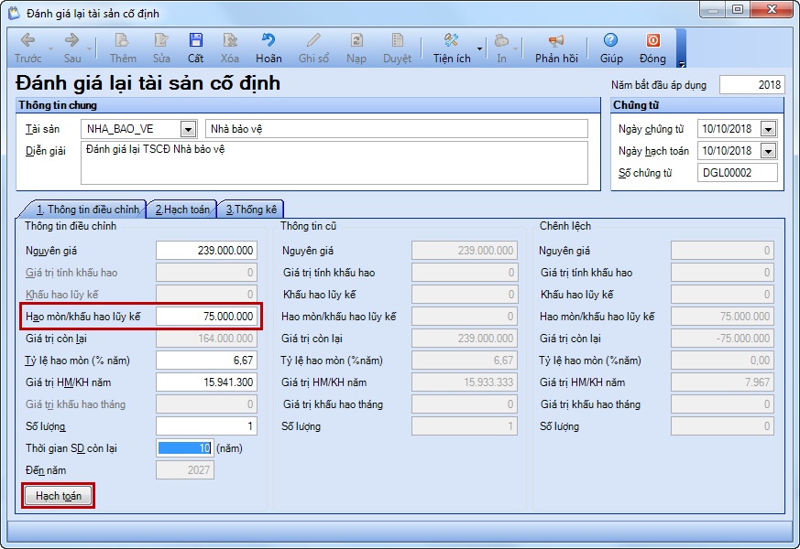Open Ngày chứng từ date picker

768,129
